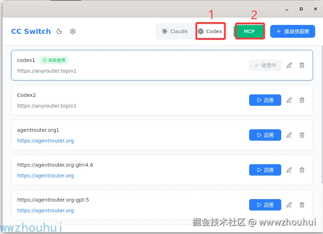Screen dimensions: 323x234
Task: Open settings gear icon
Action: point(73,31)
